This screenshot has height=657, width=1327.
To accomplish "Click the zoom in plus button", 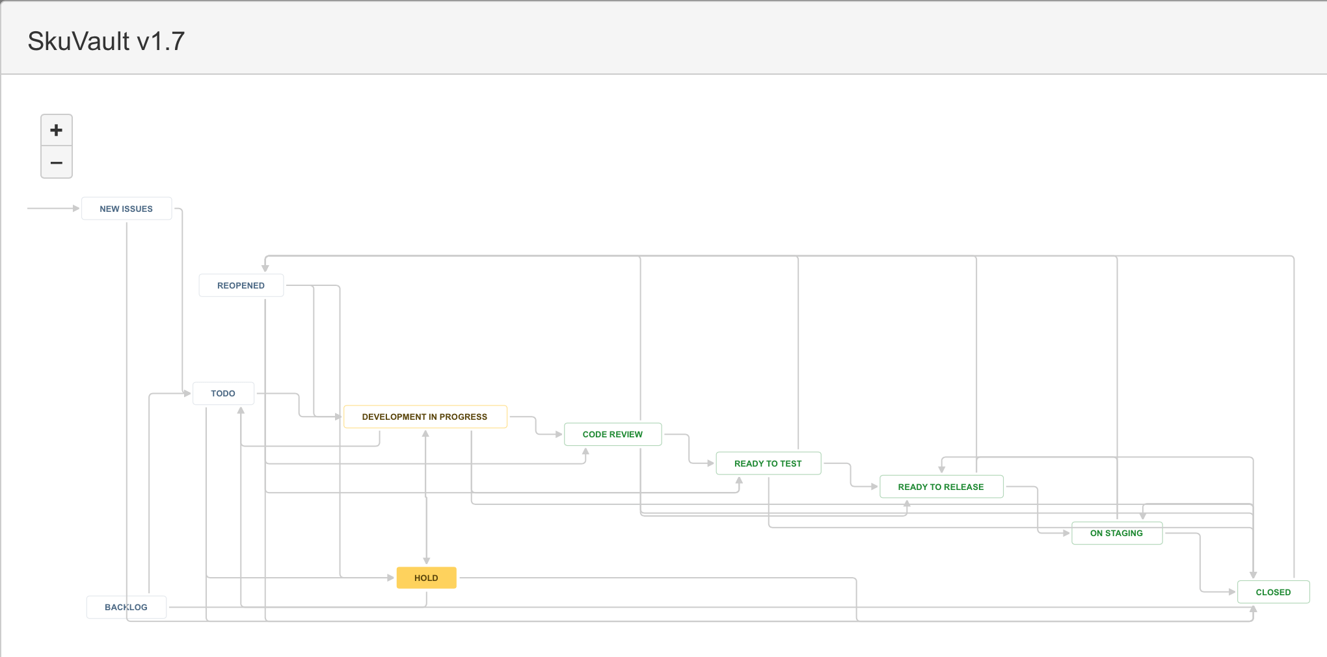I will [57, 130].
